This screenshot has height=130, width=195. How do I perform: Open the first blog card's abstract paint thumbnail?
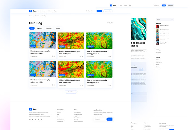tap(43, 40)
